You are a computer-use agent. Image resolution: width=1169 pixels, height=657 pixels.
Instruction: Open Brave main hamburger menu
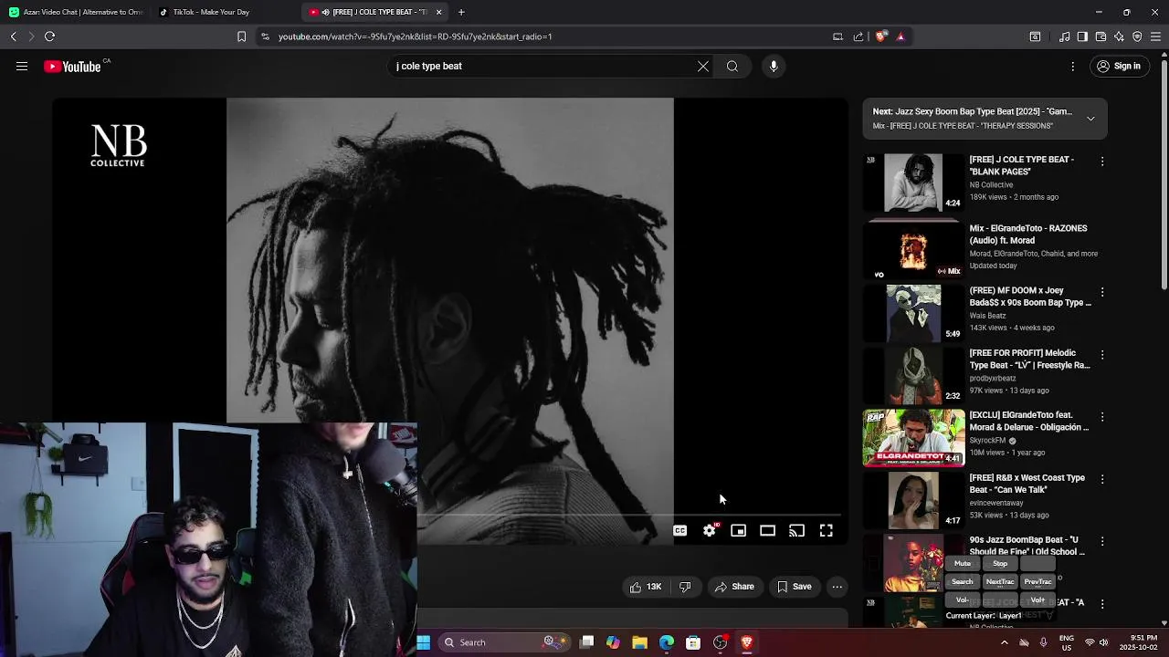(x=1155, y=36)
